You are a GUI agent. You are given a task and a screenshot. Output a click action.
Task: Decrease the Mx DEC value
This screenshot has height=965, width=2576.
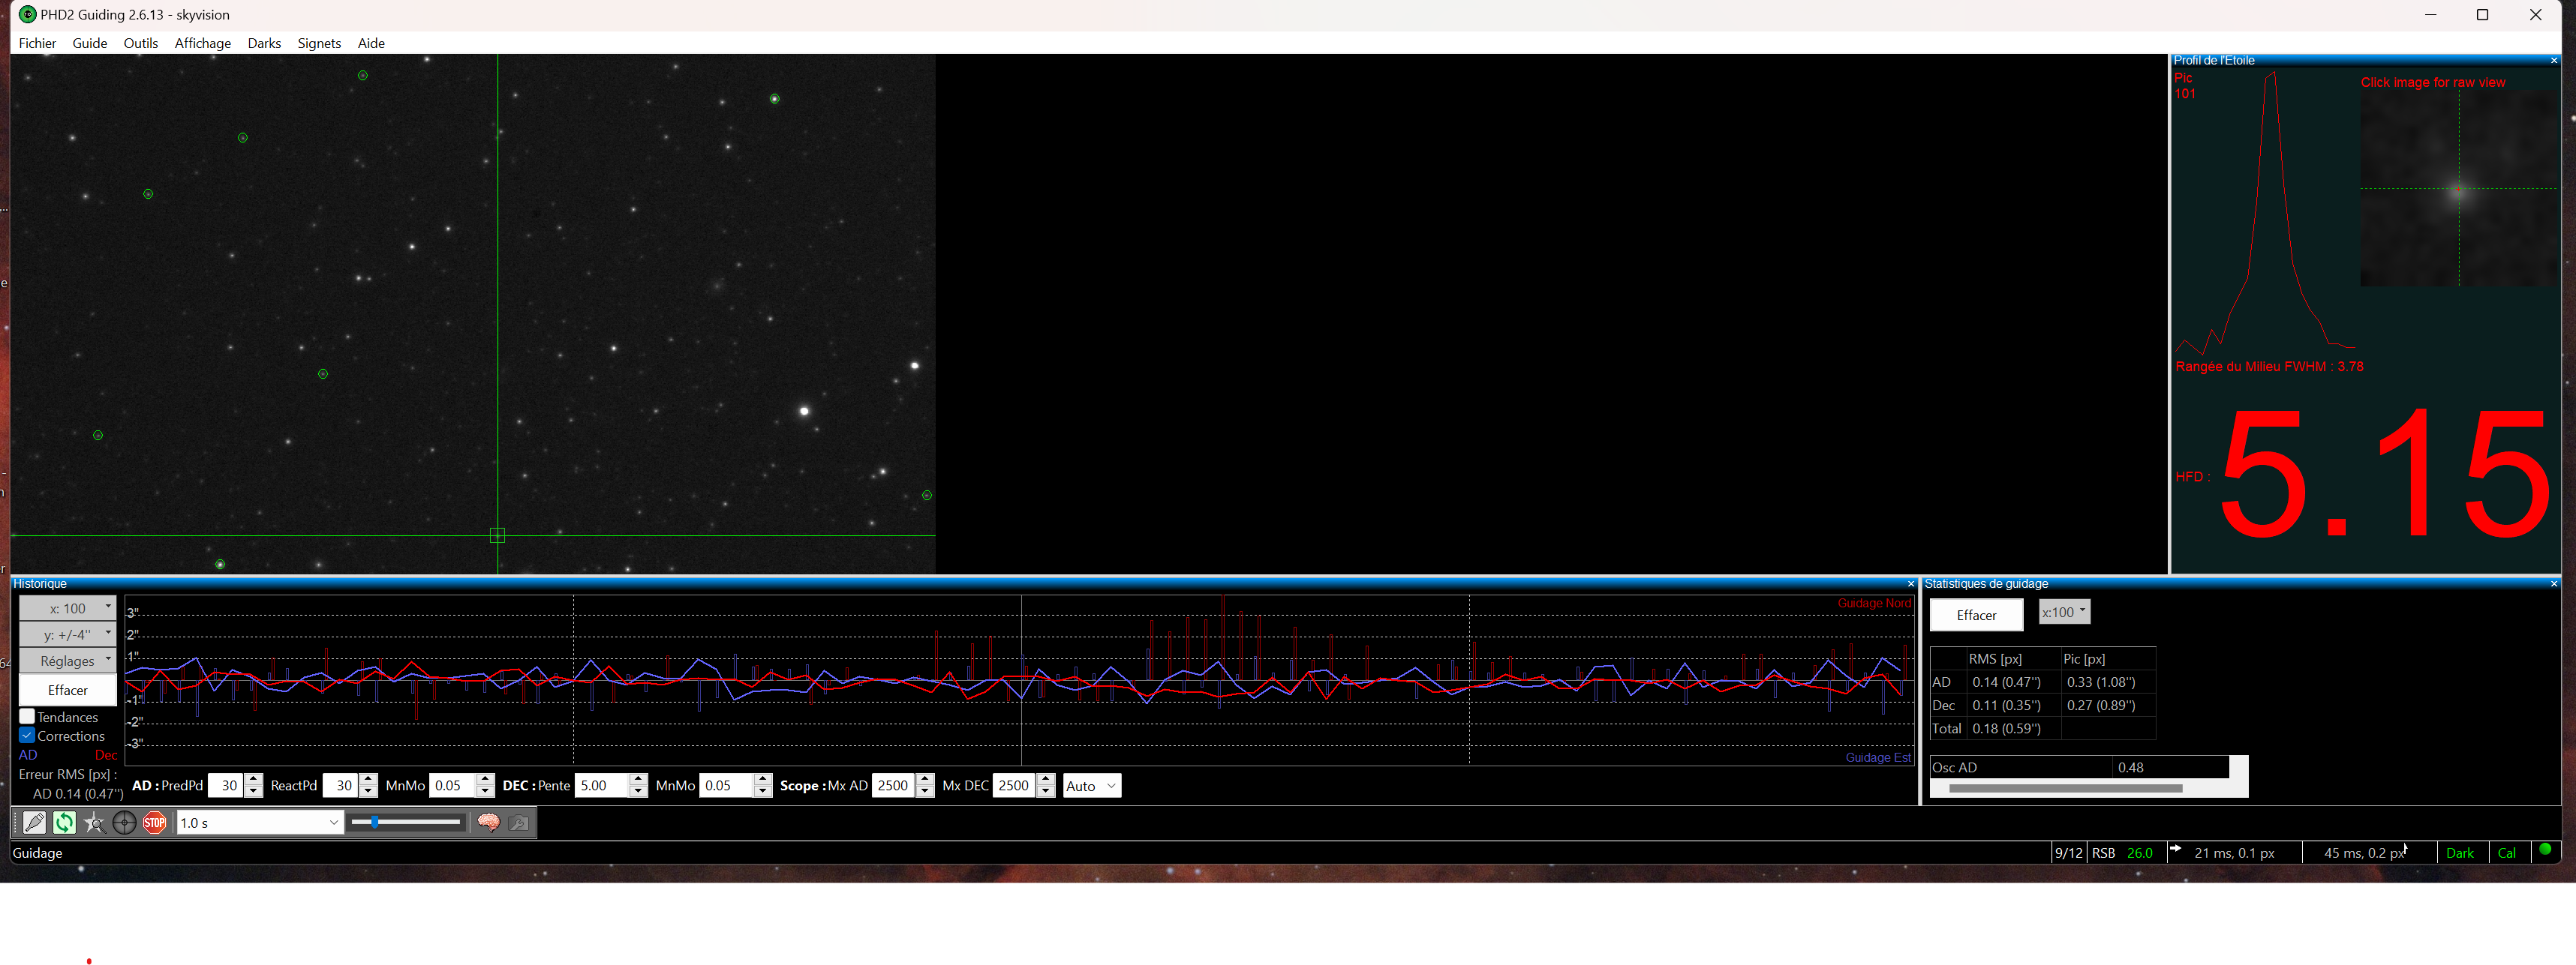(x=1046, y=791)
